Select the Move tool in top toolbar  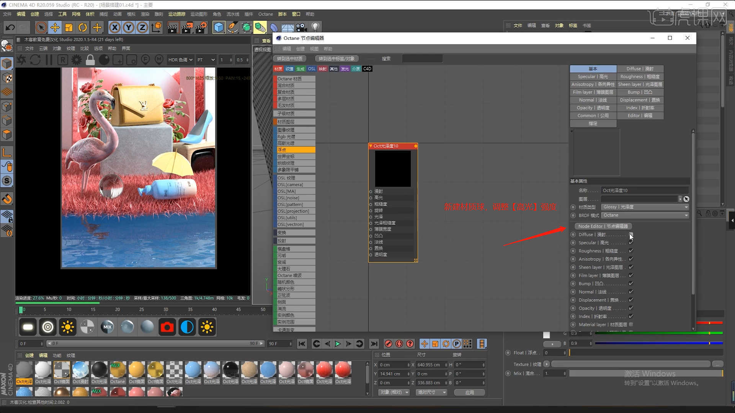[x=55, y=28]
